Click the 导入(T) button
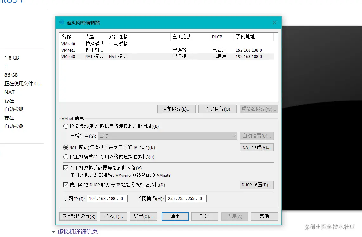The image size is (362, 237). click(113, 216)
